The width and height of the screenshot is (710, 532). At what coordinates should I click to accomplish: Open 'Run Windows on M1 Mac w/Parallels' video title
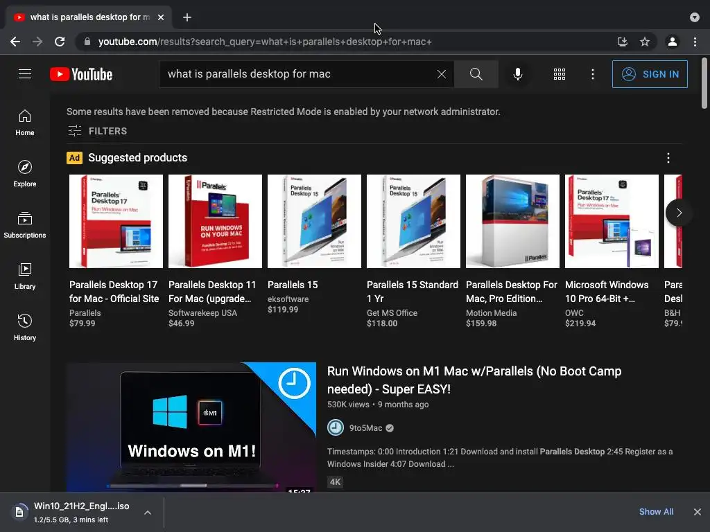click(474, 380)
